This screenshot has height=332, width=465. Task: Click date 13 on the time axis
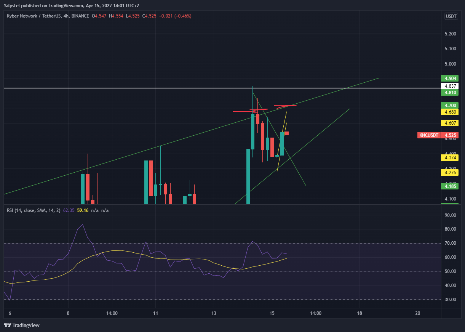214,313
